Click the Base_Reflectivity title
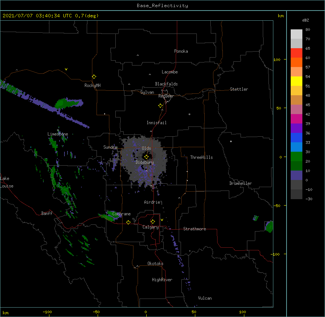The image size is (325, 317). click(162, 6)
